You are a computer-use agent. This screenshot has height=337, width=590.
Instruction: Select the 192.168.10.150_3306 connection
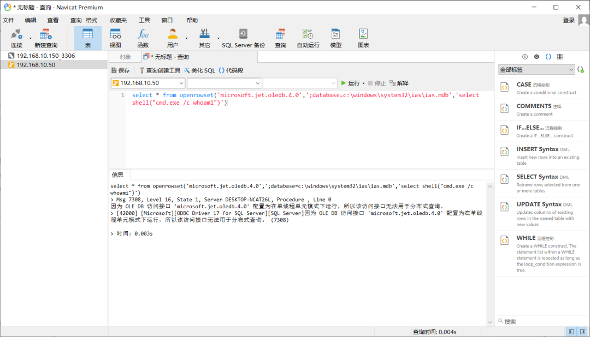(45, 56)
